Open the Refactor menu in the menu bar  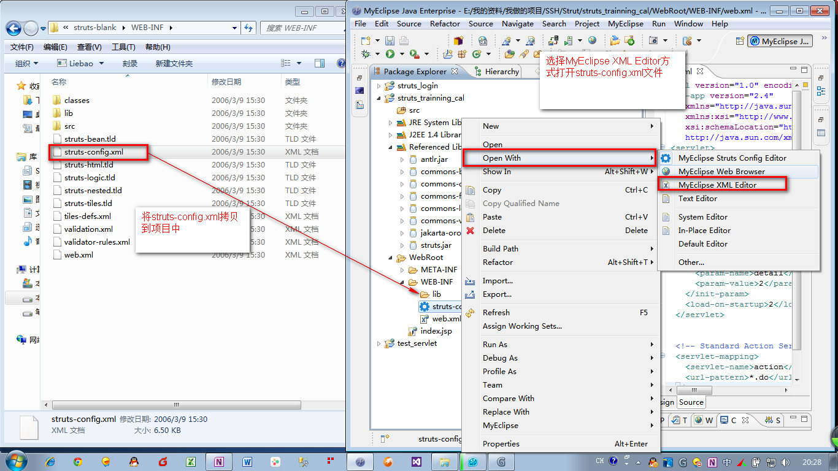coord(445,23)
